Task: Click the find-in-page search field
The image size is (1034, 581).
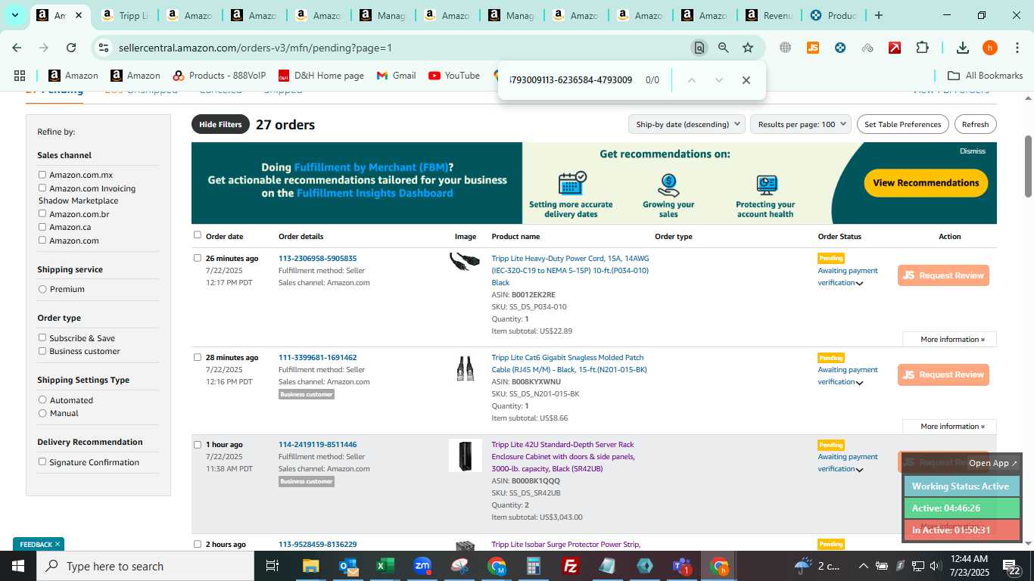Action: 572,80
